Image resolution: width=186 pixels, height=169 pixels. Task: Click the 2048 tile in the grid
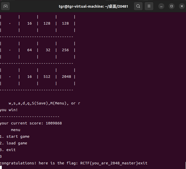click(66, 77)
